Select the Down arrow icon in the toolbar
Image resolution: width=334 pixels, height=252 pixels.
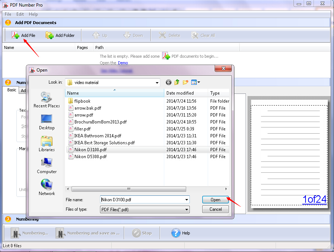pyautogui.click(x=126, y=35)
